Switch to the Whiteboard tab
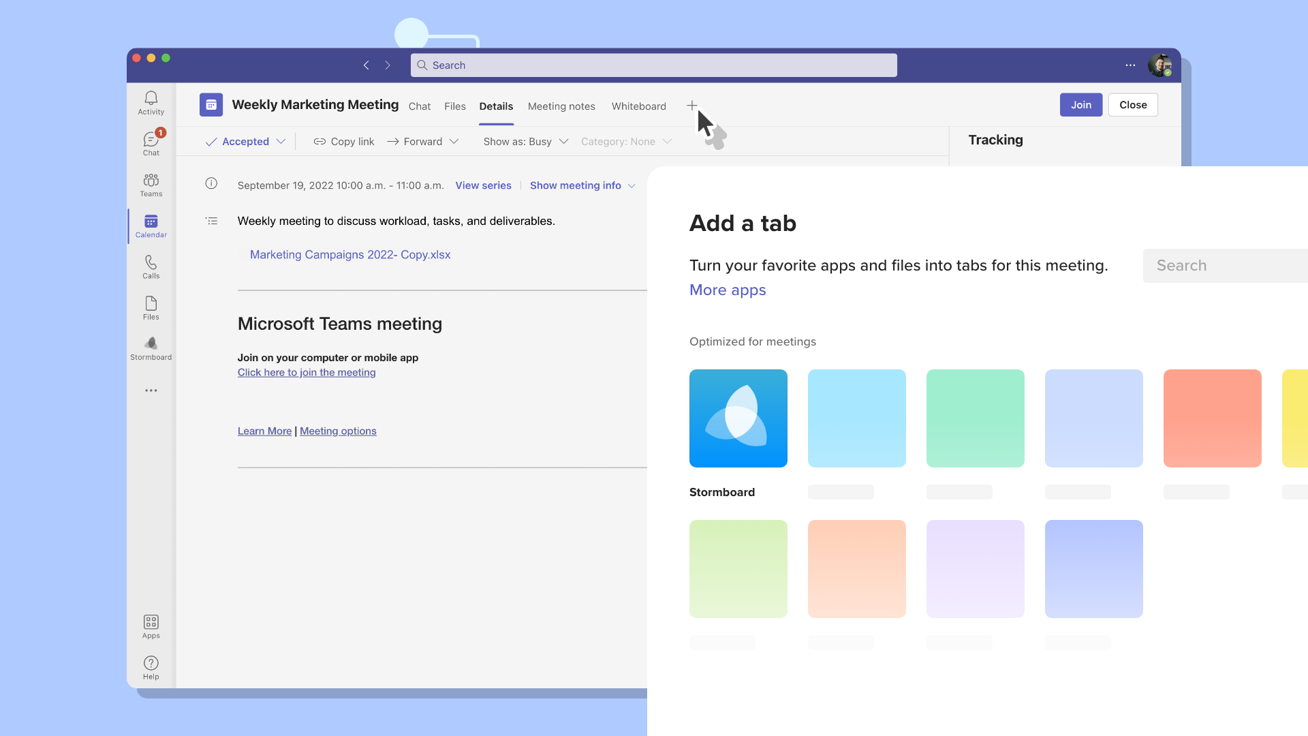 (638, 106)
